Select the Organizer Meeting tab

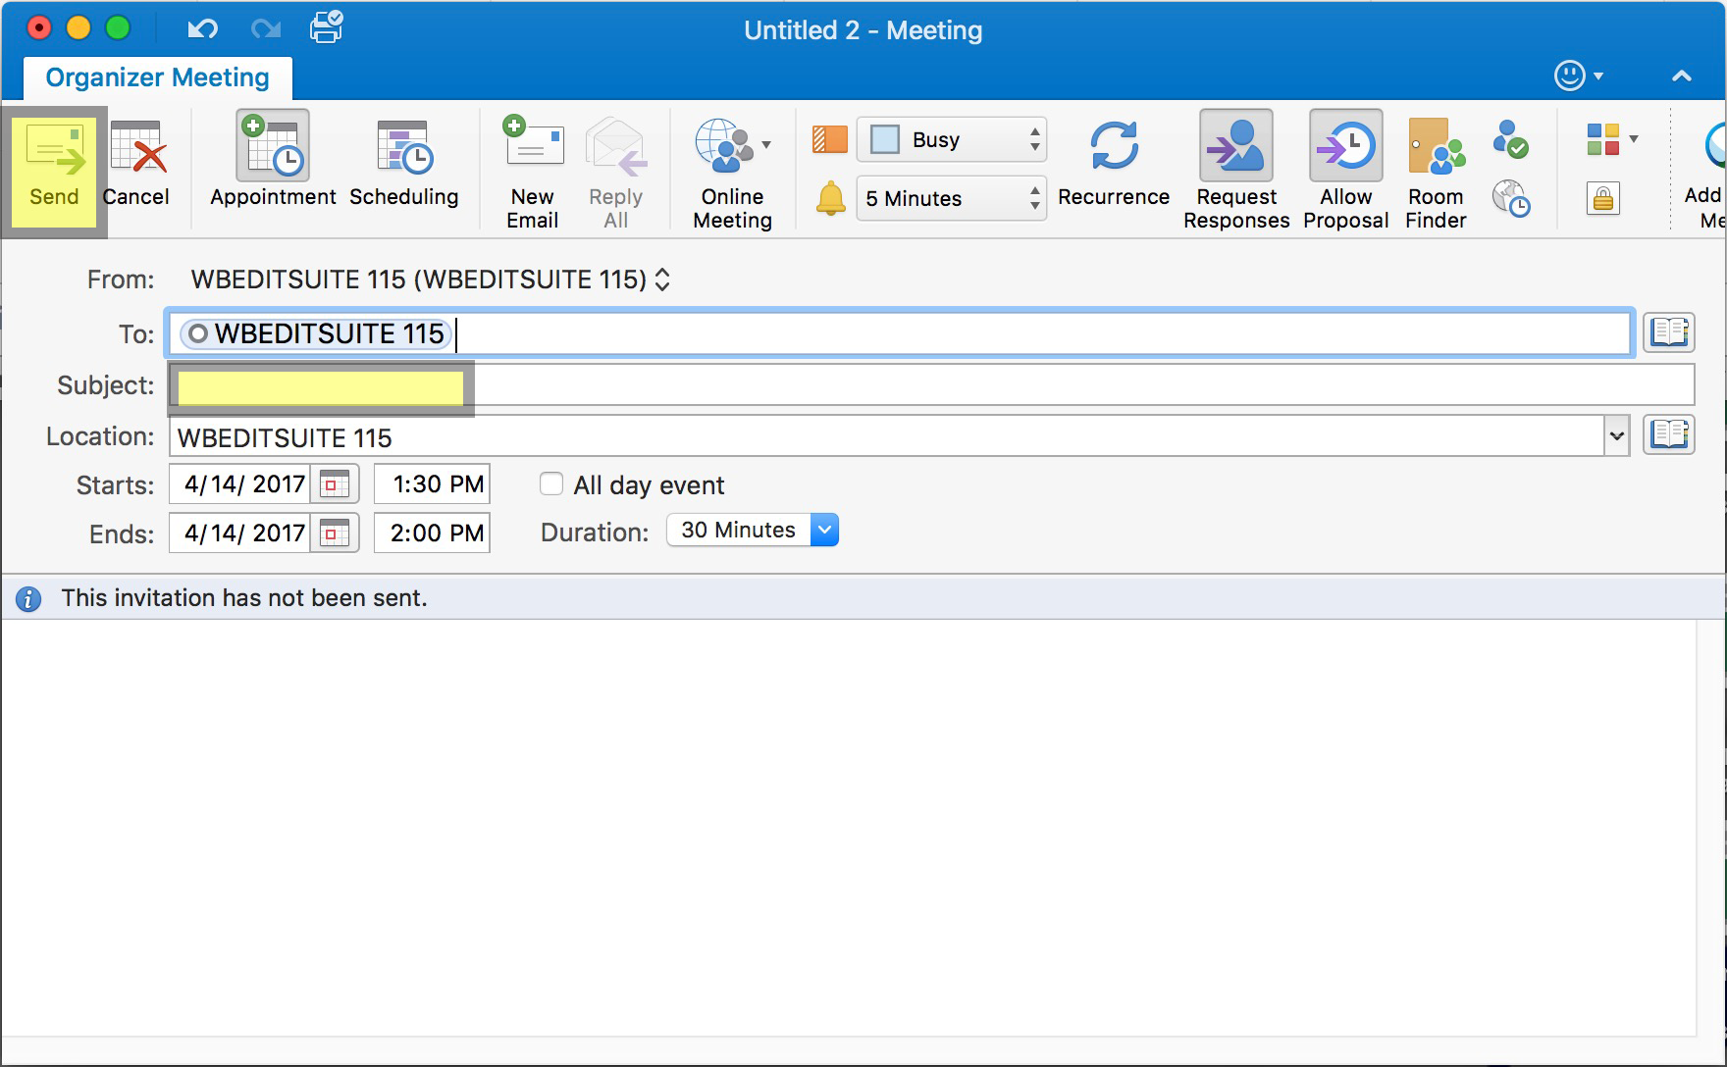157,77
